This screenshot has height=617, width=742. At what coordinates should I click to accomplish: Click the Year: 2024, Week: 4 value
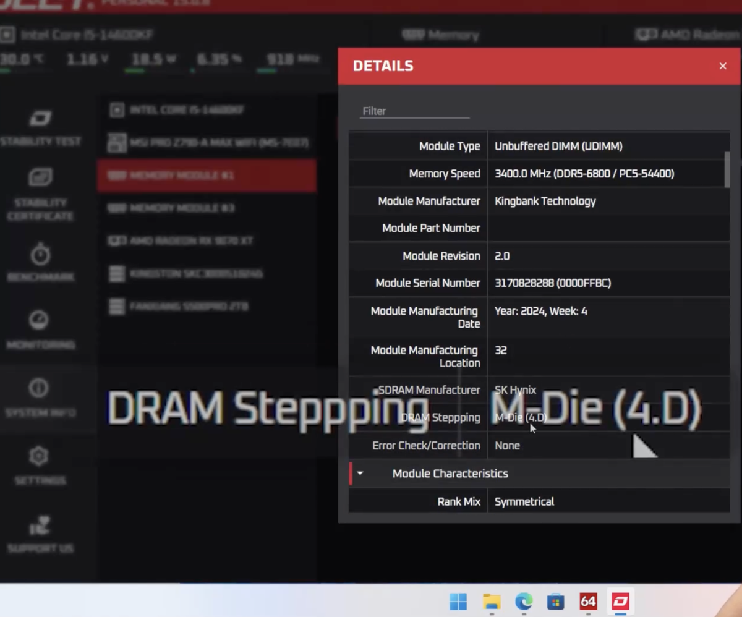tap(541, 311)
